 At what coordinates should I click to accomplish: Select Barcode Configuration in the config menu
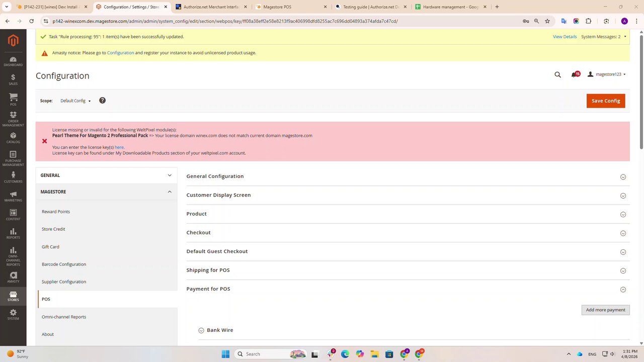64,264
